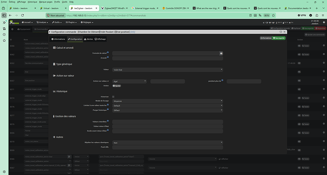
Task: Open the Action sur valeur condition dropdown (égal)
Action: click(129, 81)
